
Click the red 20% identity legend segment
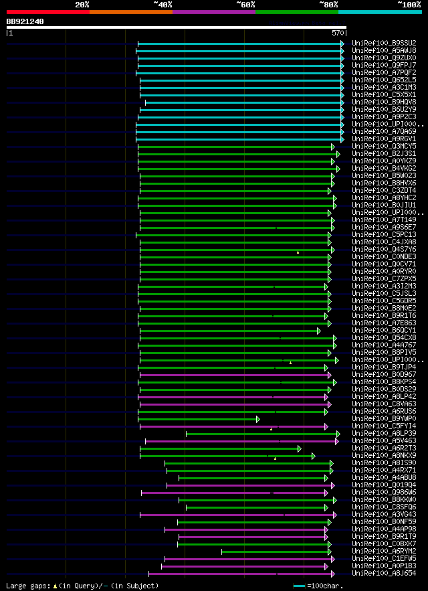48,12
